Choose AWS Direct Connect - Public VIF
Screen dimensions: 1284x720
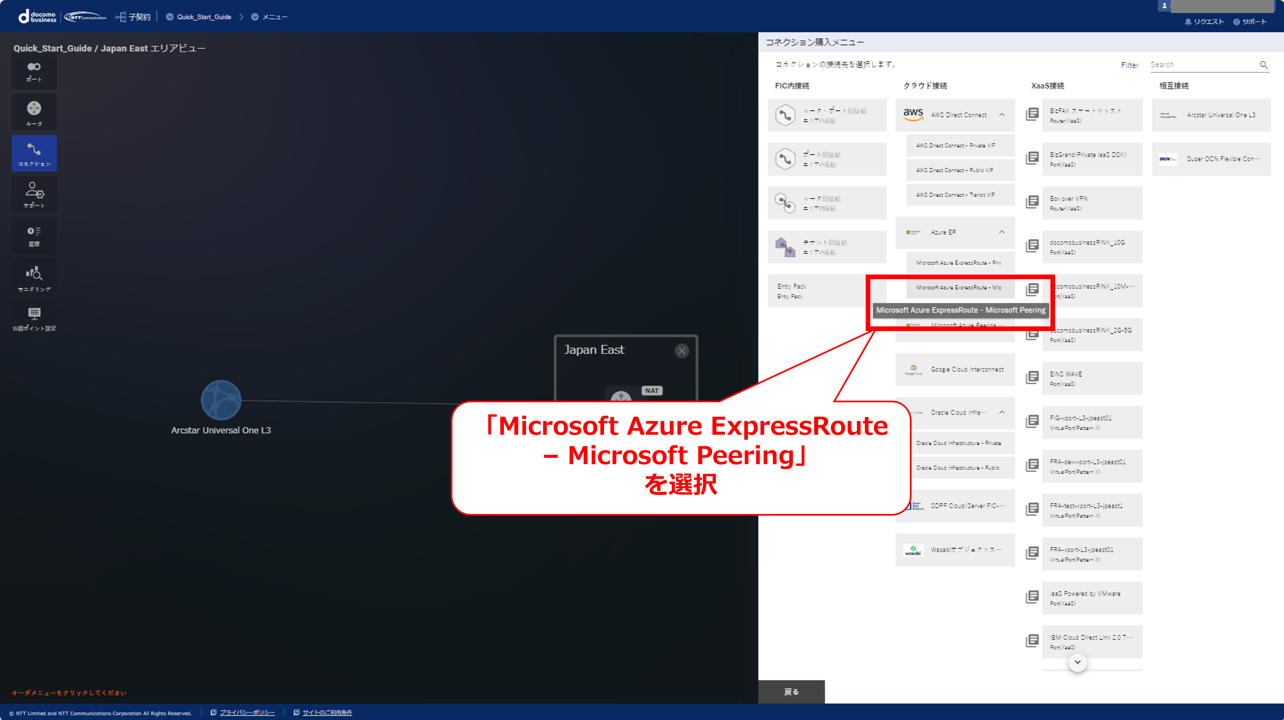pyautogui.click(x=960, y=170)
